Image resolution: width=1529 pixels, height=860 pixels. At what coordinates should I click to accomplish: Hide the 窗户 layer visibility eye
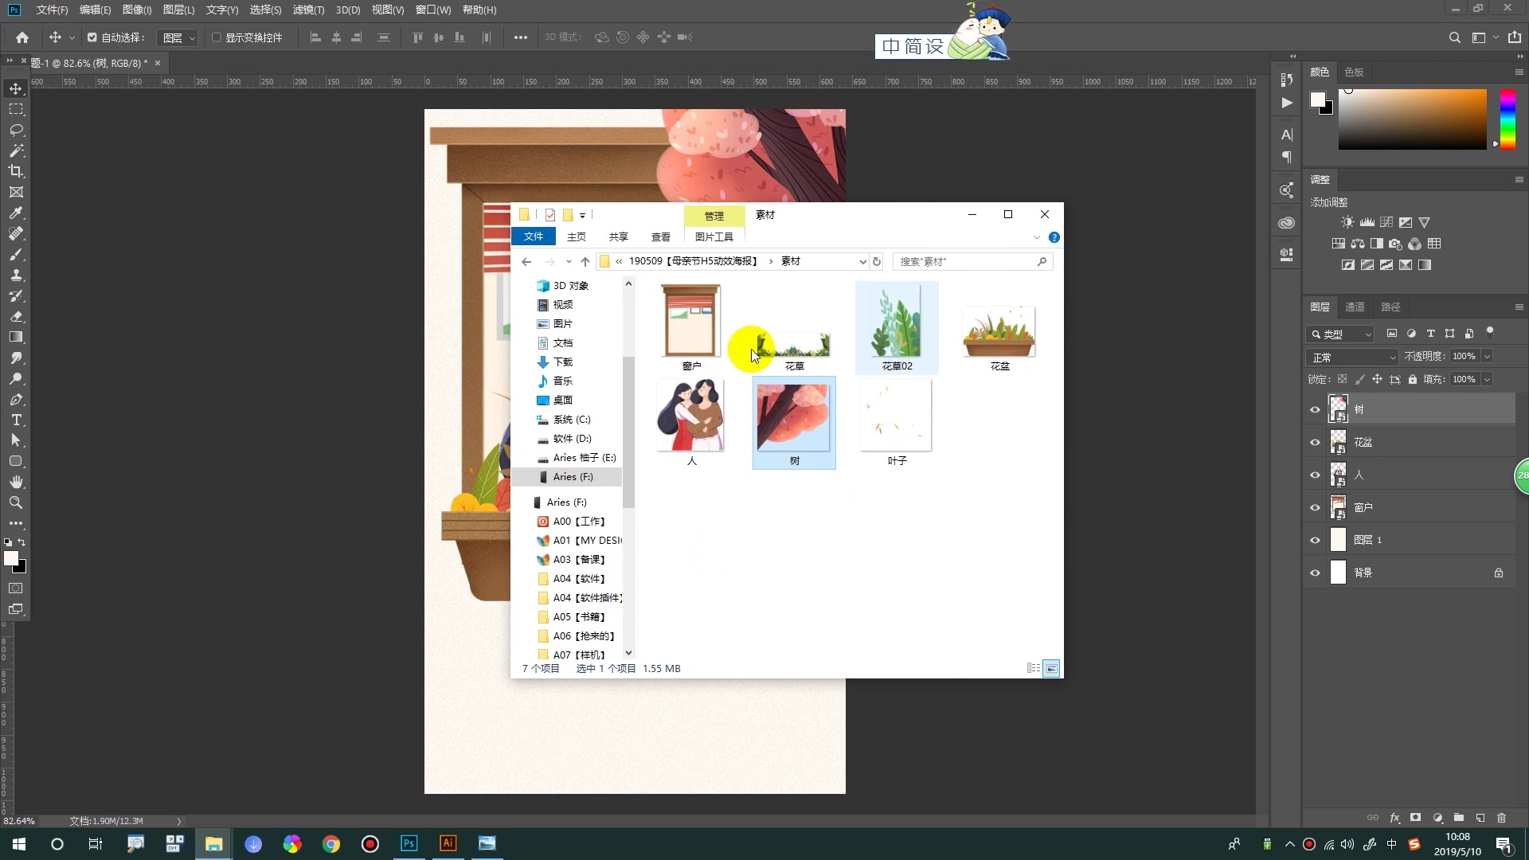1315,507
